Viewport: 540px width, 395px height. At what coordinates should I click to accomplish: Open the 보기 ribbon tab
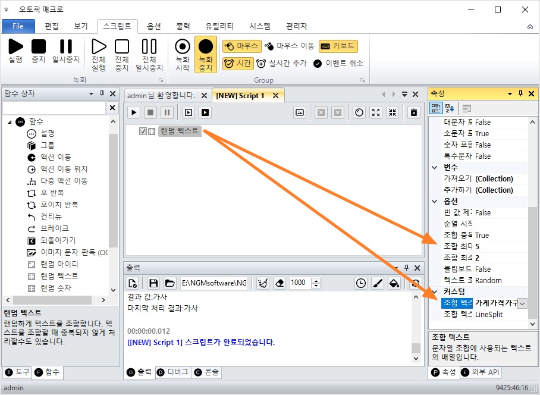(x=81, y=26)
